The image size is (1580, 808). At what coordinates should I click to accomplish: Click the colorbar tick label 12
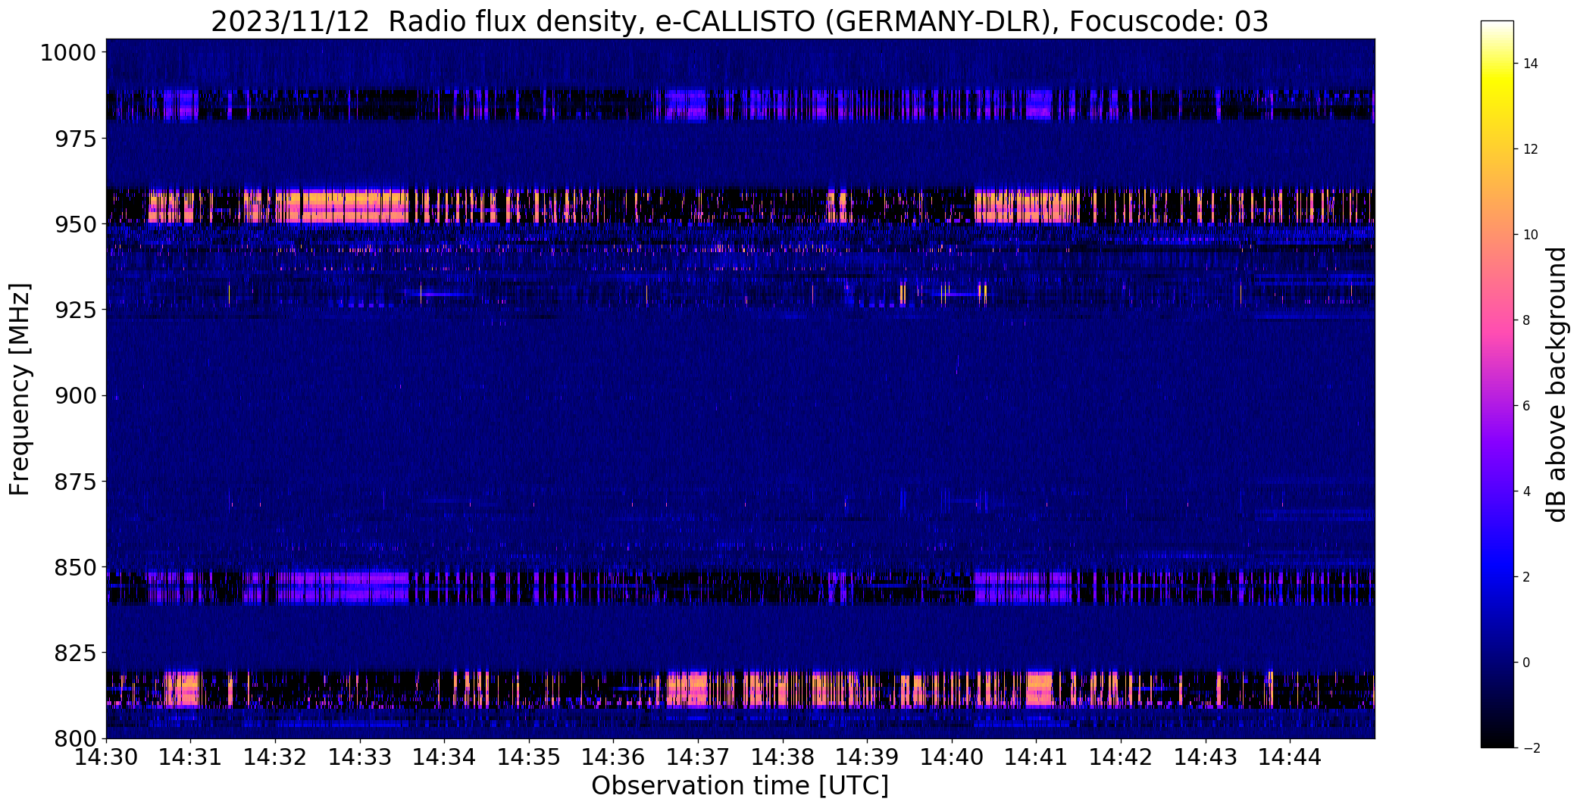(x=1531, y=149)
